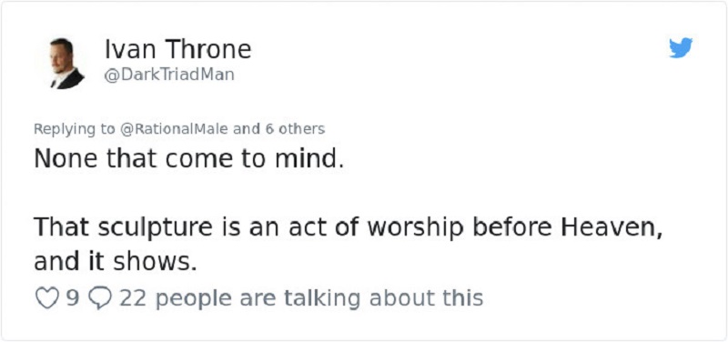Like the tweet with the heart icon
This screenshot has height=342, width=728.
(x=47, y=298)
